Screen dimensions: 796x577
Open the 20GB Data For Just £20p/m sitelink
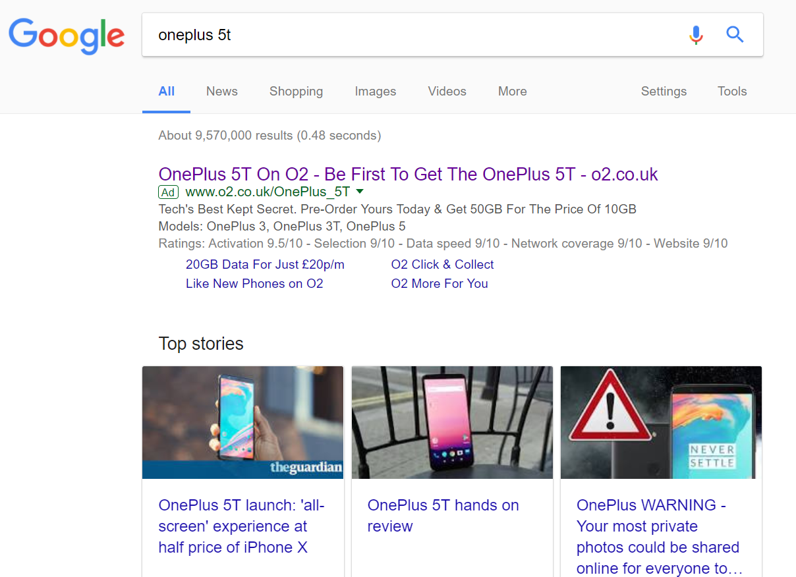pyautogui.click(x=265, y=264)
